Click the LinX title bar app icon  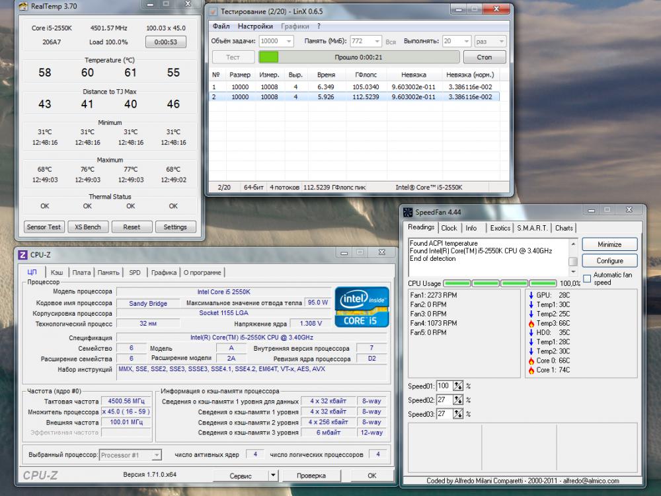(213, 11)
